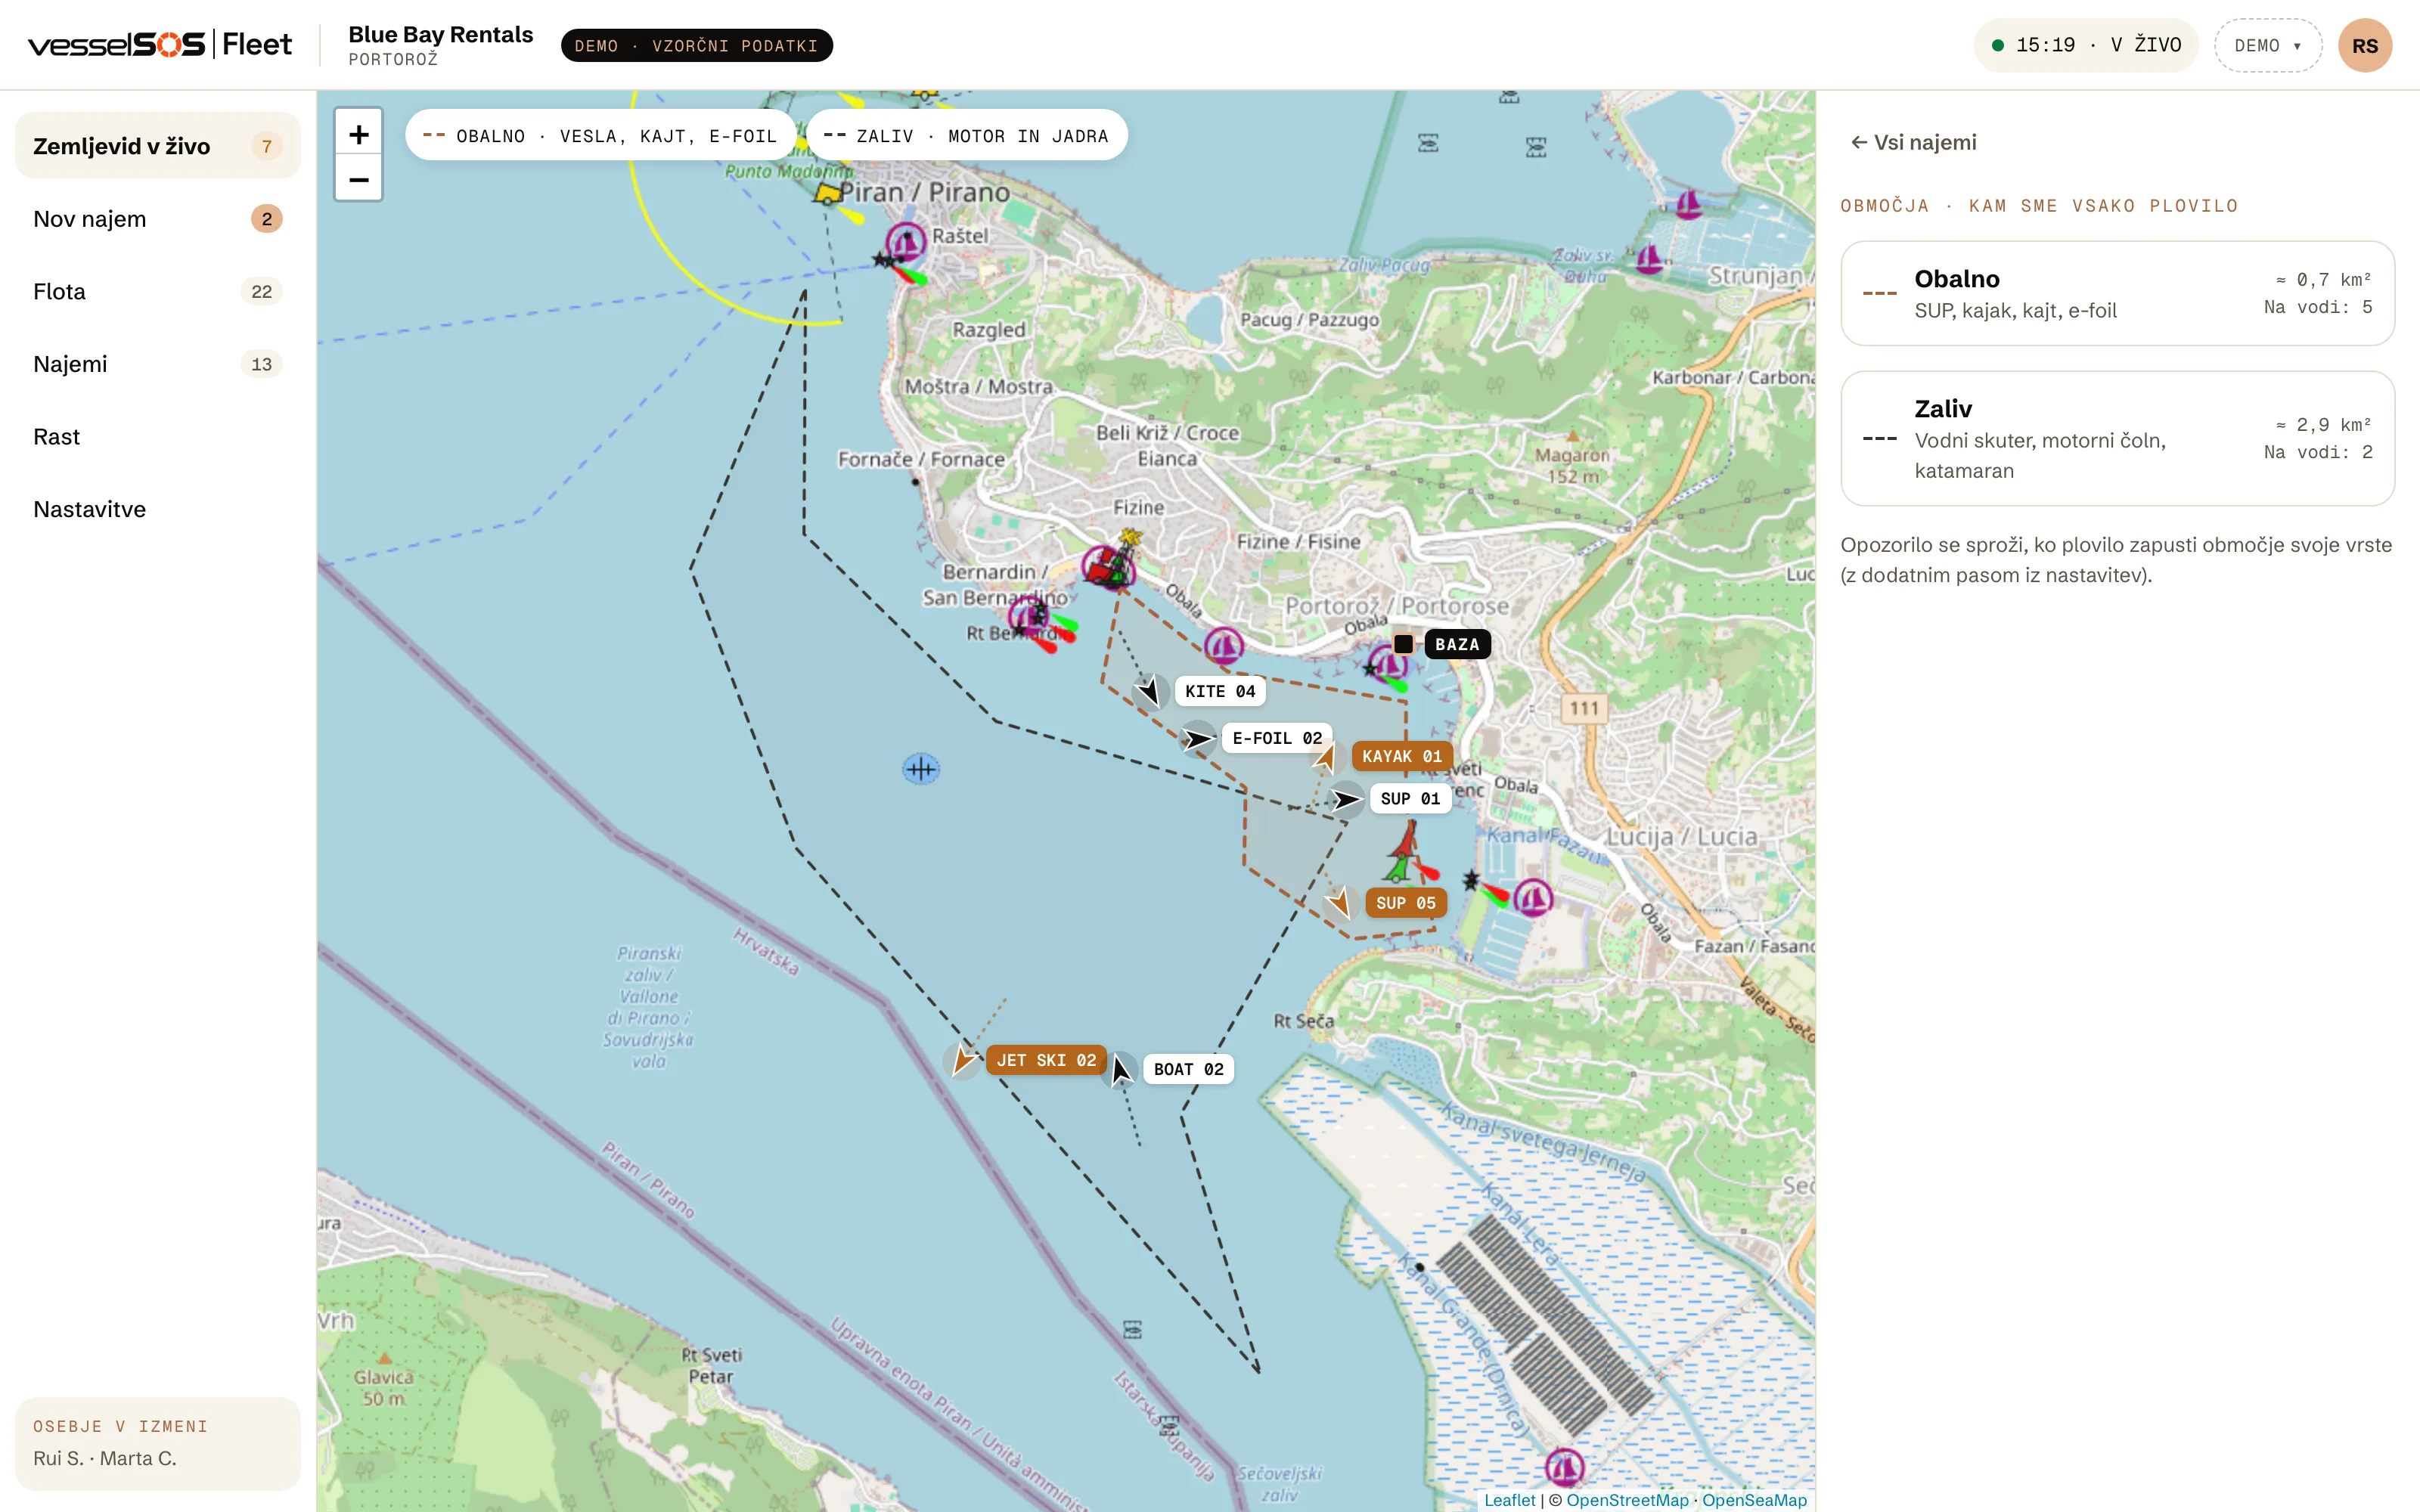Viewport: 2420px width, 1512px height.
Task: Click the SUP 05 orange arrow marker
Action: (x=1339, y=902)
